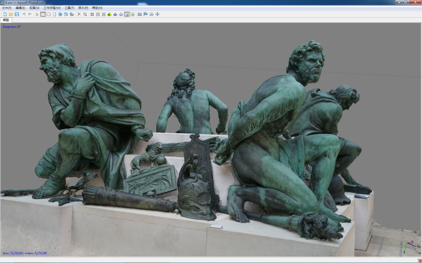This screenshot has width=422, height=263.
Task: Undo the last action
Action: (24, 14)
